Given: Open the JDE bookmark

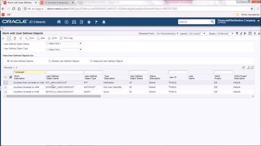Looking at the screenshot, I should (6, 15).
